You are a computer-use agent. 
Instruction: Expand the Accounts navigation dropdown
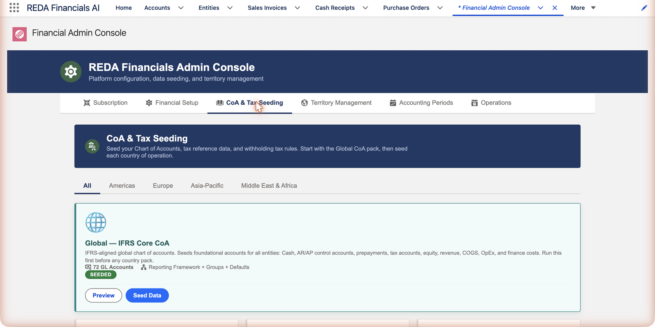tap(181, 8)
